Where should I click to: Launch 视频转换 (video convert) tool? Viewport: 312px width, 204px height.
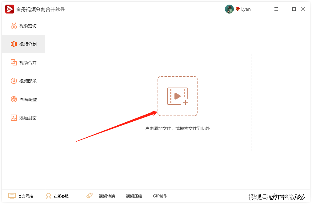click(x=101, y=196)
